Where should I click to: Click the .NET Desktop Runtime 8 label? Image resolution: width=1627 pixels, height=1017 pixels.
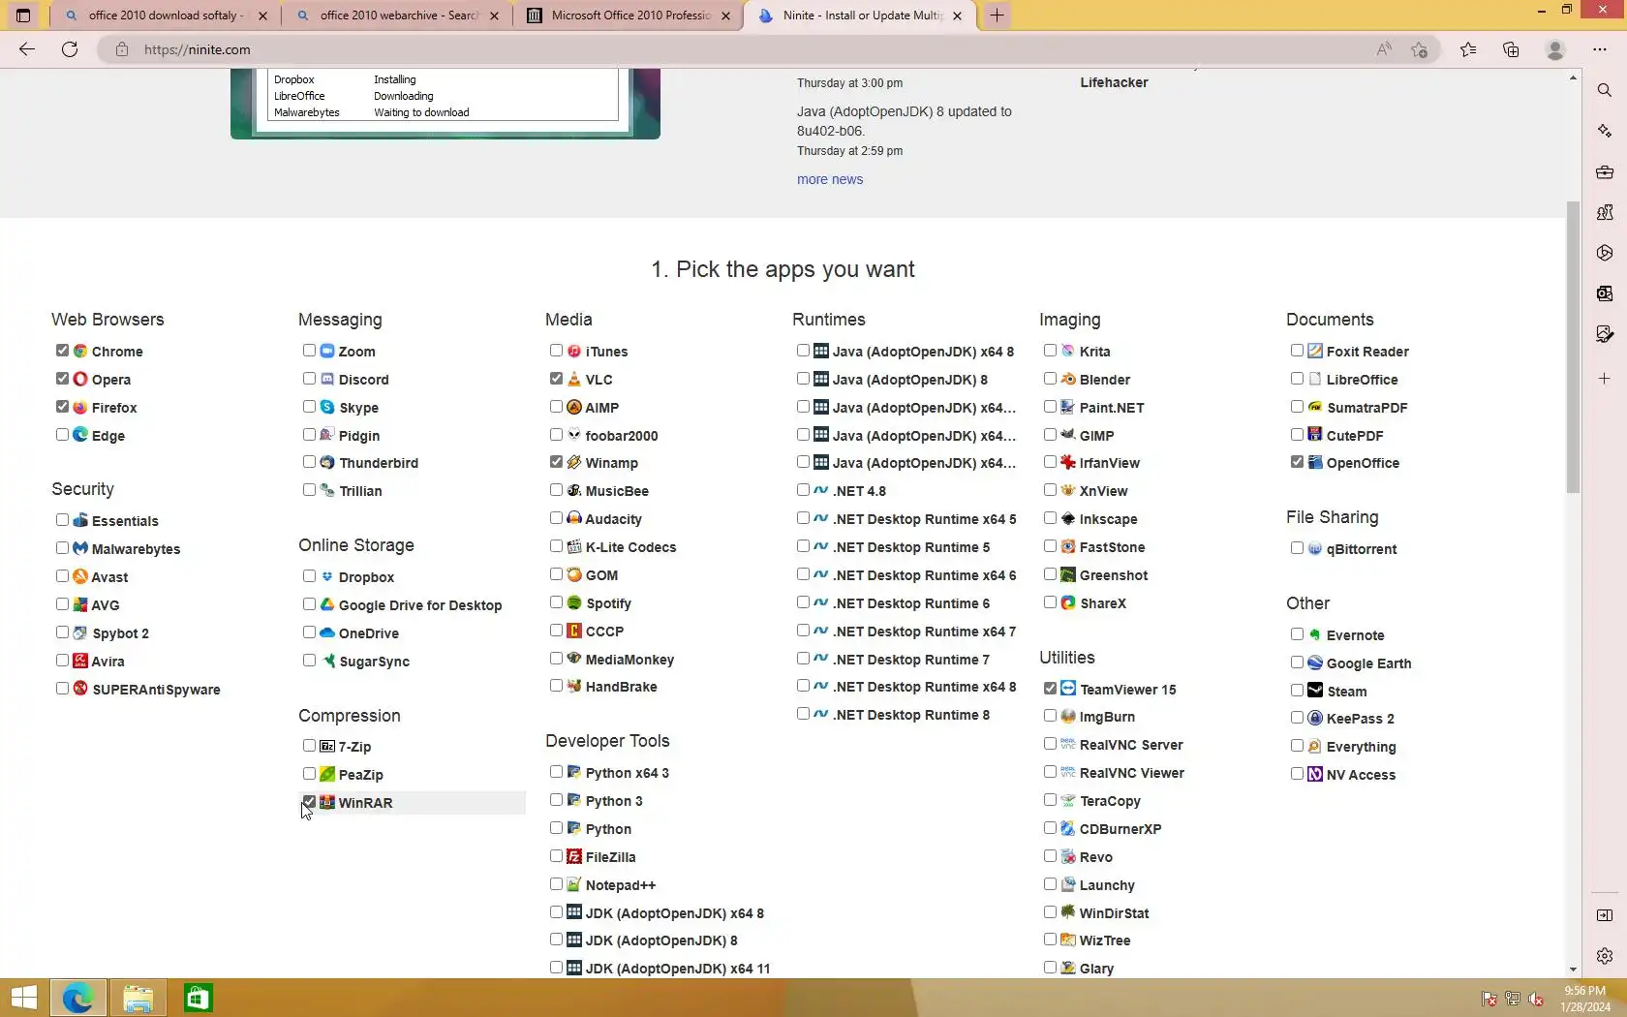(911, 715)
